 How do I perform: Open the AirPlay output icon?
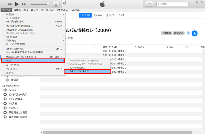[x=56, y=4]
